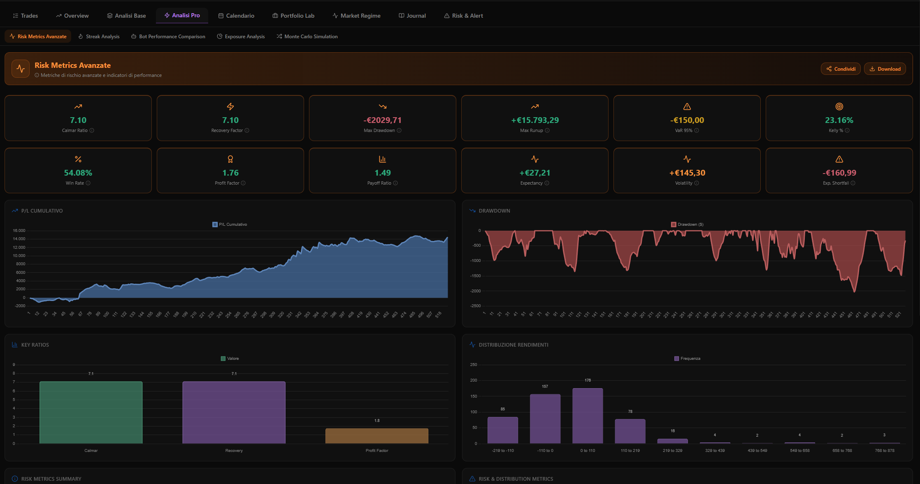The width and height of the screenshot is (920, 484).
Task: Open the Portfolio Lab tab
Action: click(293, 16)
